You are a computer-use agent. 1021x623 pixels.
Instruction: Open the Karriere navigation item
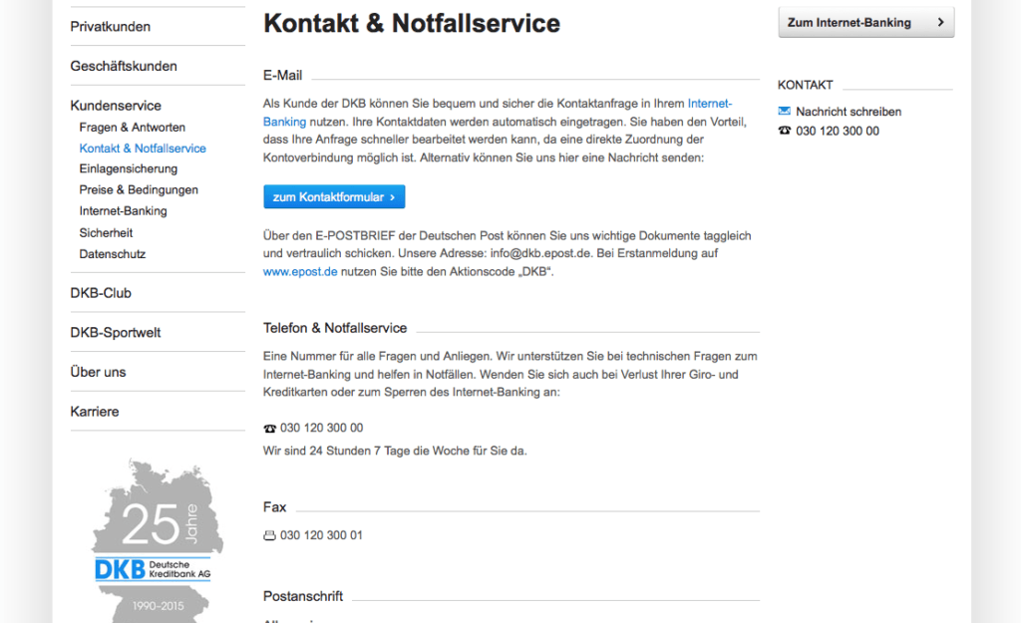point(95,412)
